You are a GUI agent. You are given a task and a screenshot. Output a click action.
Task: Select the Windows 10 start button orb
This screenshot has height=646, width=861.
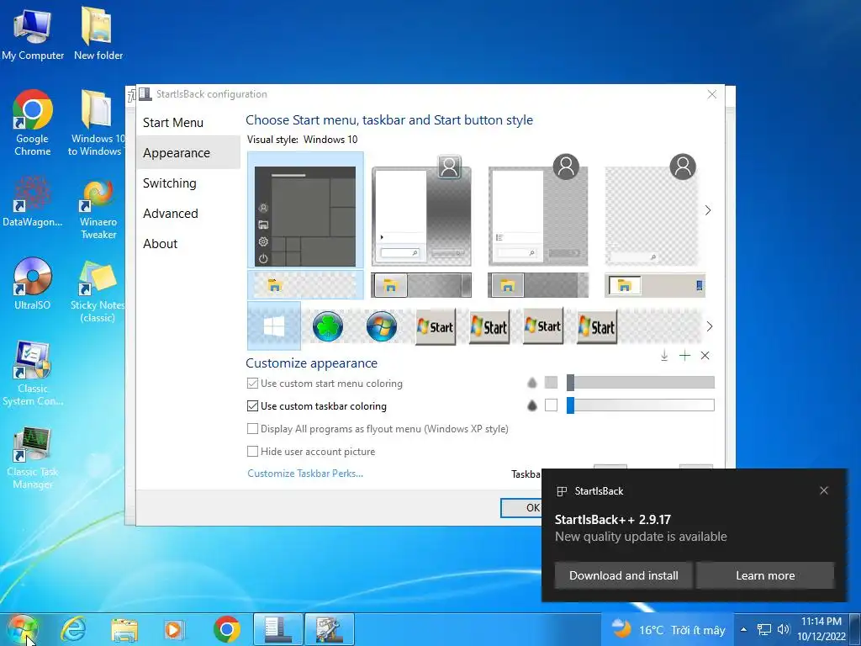tap(274, 326)
